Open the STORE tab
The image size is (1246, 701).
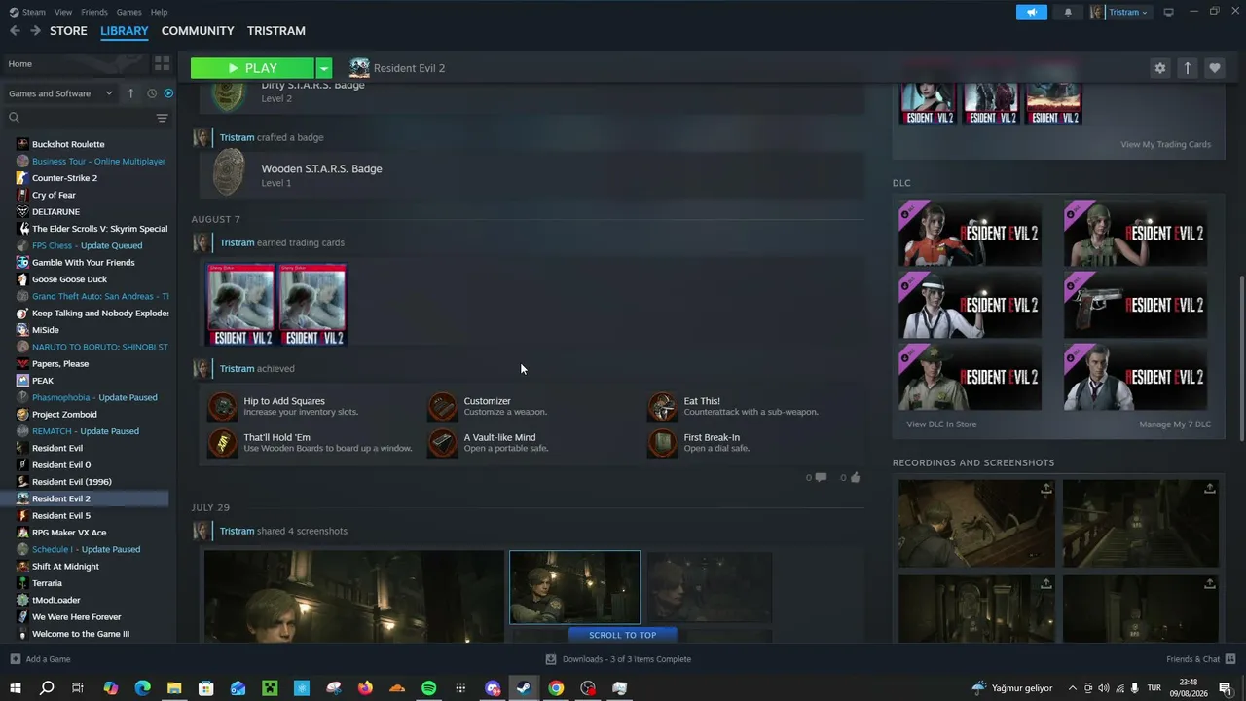(68, 31)
